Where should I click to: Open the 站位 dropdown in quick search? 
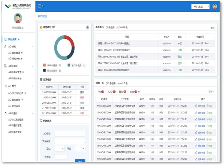coord(80,149)
